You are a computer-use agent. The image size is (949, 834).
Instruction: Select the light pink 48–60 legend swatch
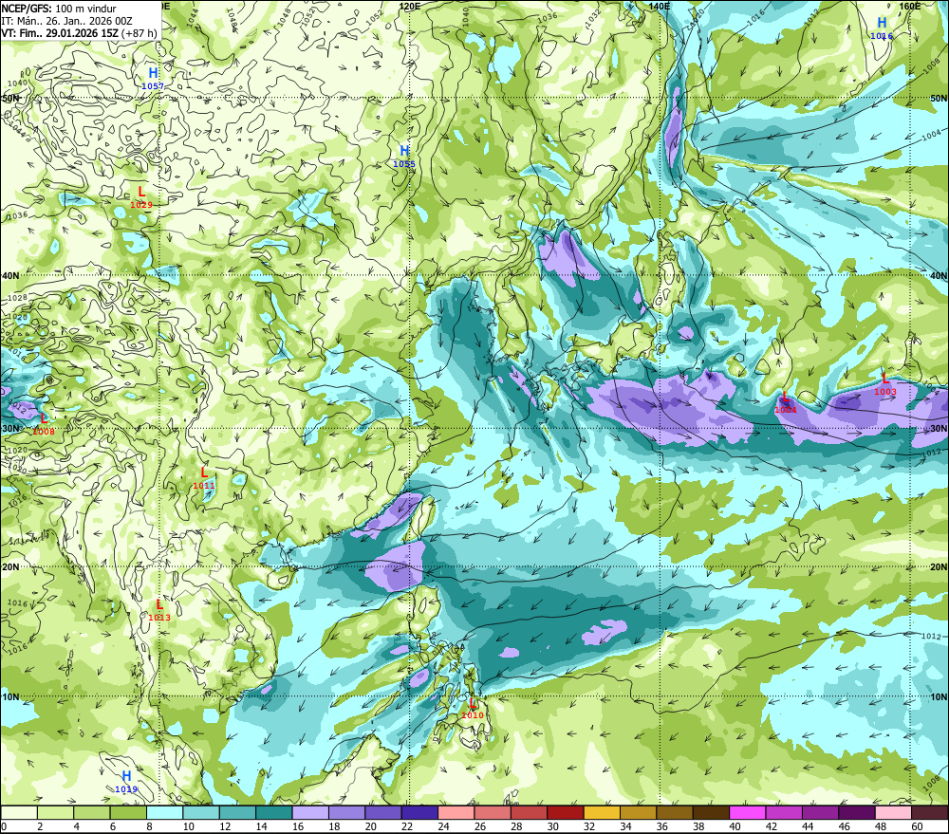[893, 812]
